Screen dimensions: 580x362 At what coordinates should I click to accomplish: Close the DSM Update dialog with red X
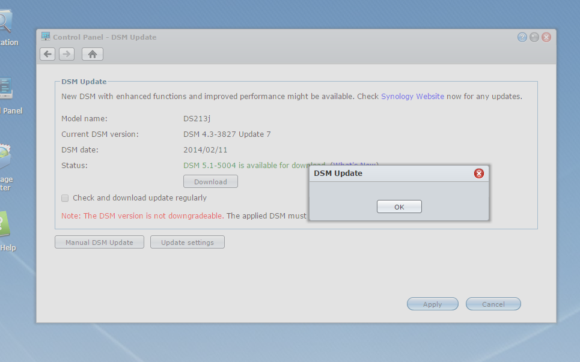coord(479,173)
